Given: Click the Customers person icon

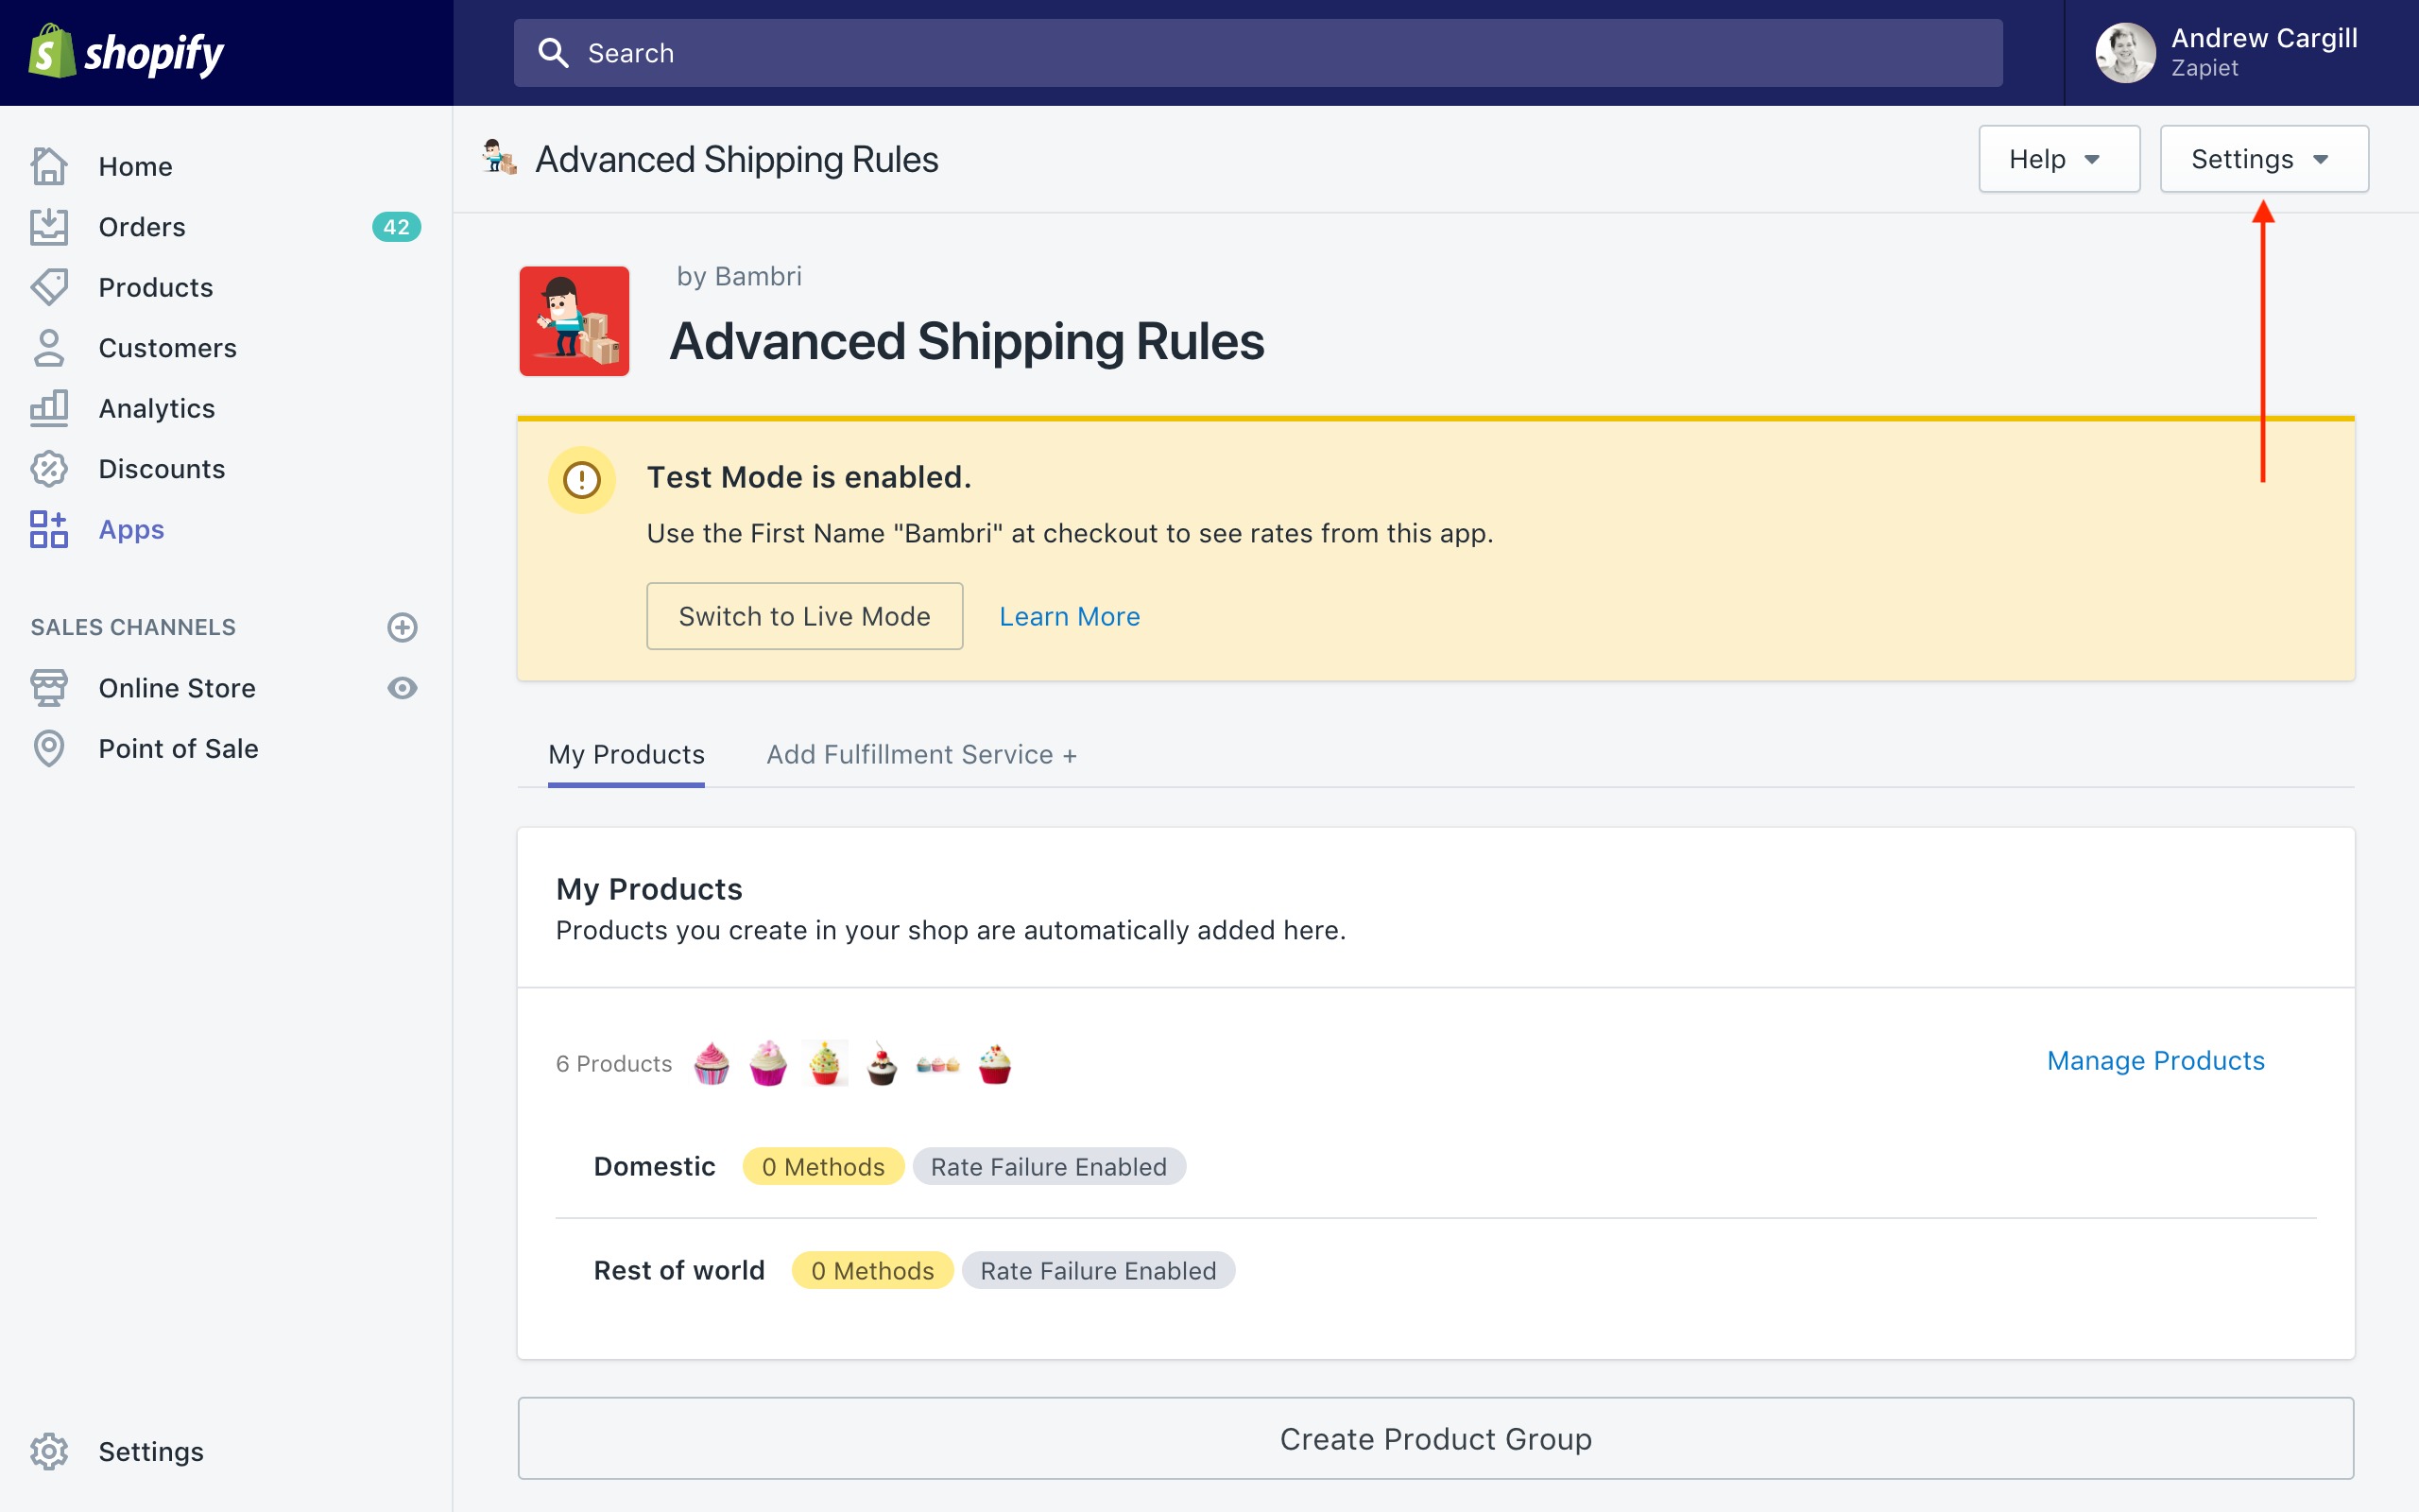Looking at the screenshot, I should 49,348.
